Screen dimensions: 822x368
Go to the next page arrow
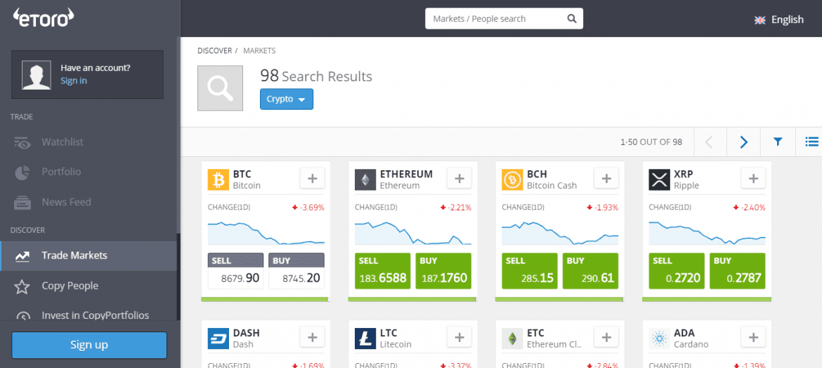[743, 142]
